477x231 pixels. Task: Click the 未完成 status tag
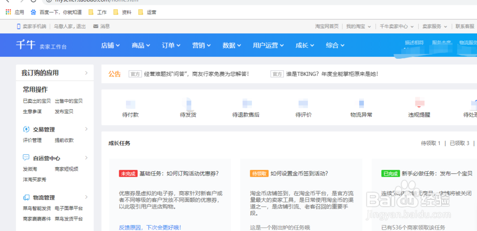point(128,173)
